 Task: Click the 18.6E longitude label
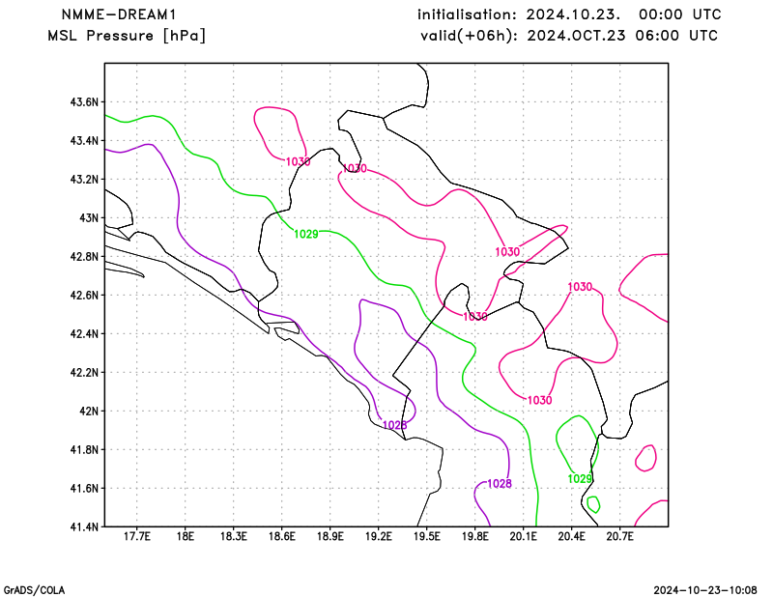(x=282, y=536)
